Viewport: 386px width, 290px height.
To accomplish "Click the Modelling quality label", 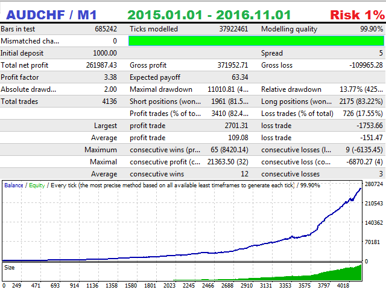I will pyautogui.click(x=289, y=29).
